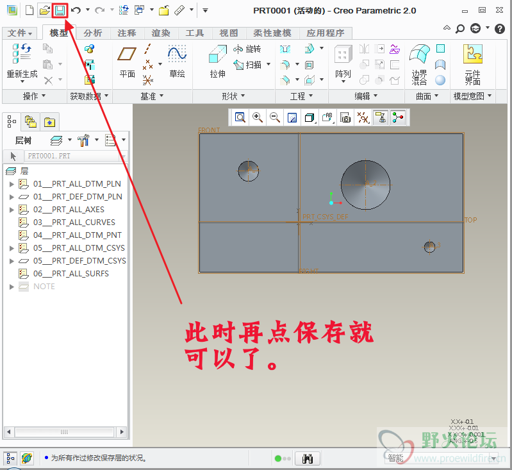Image resolution: width=512 pixels, height=470 pixels.
Task: Undo the last action
Action: tap(76, 10)
